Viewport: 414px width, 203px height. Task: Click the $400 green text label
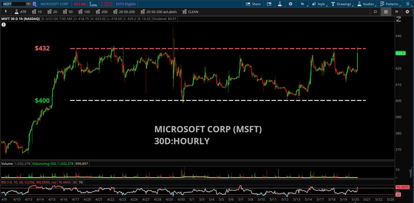pos(42,101)
